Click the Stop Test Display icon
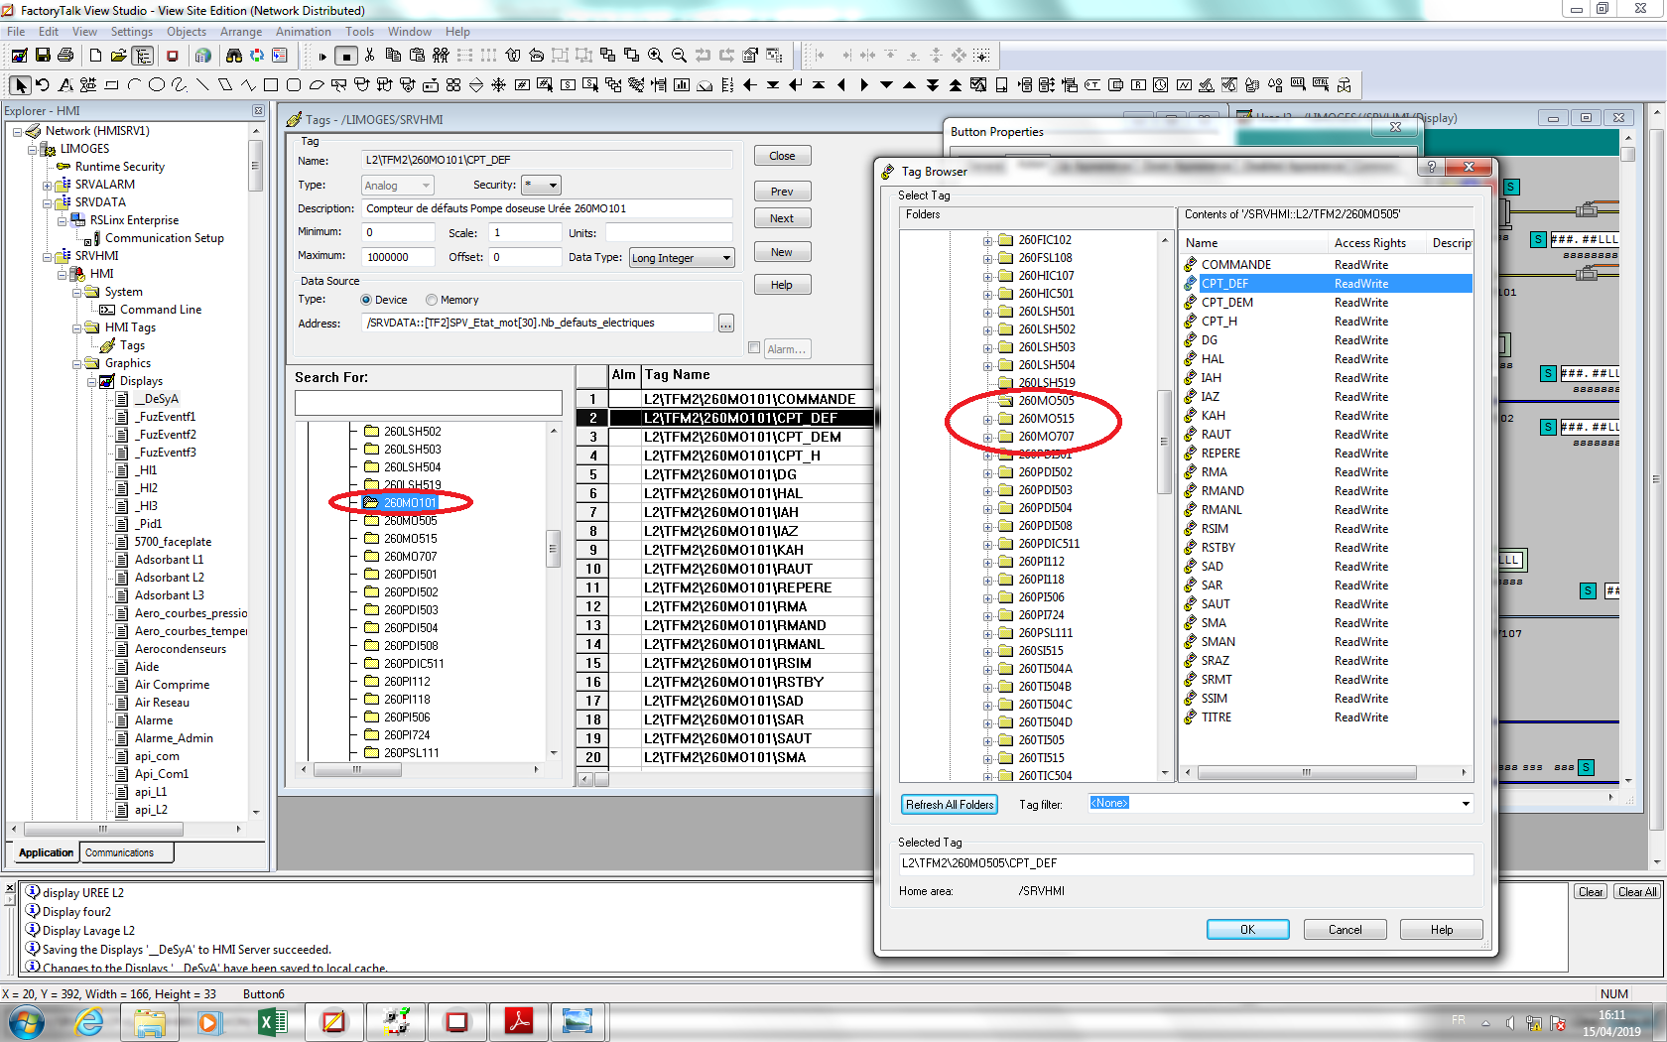This screenshot has width=1667, height=1042. [345, 56]
